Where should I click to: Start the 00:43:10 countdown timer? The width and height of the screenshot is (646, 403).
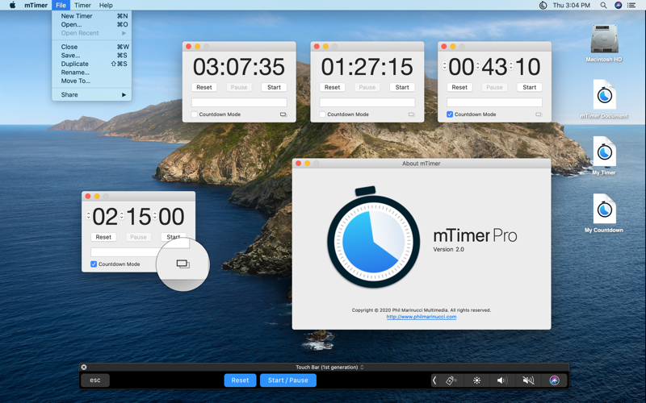(x=530, y=87)
